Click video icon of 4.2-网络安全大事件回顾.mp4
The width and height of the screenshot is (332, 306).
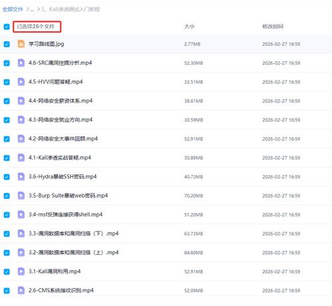point(21,139)
